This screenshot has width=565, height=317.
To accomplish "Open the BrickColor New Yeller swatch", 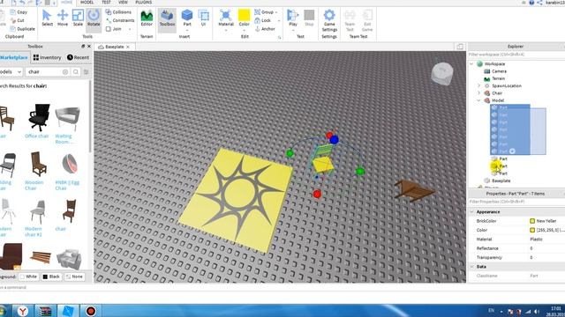I will [x=532, y=221].
